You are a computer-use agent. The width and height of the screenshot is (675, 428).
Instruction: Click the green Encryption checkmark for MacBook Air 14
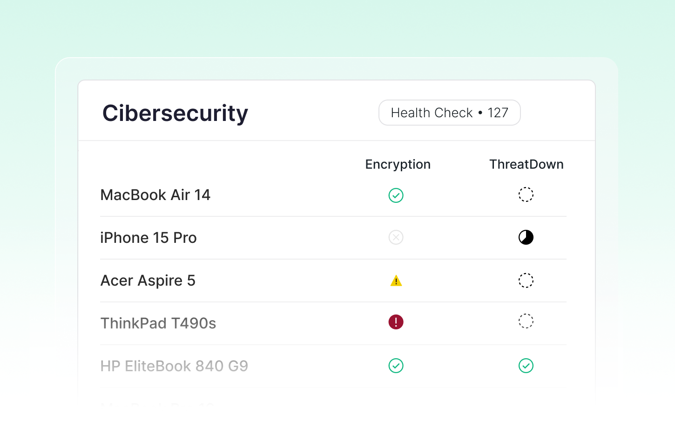click(x=396, y=195)
